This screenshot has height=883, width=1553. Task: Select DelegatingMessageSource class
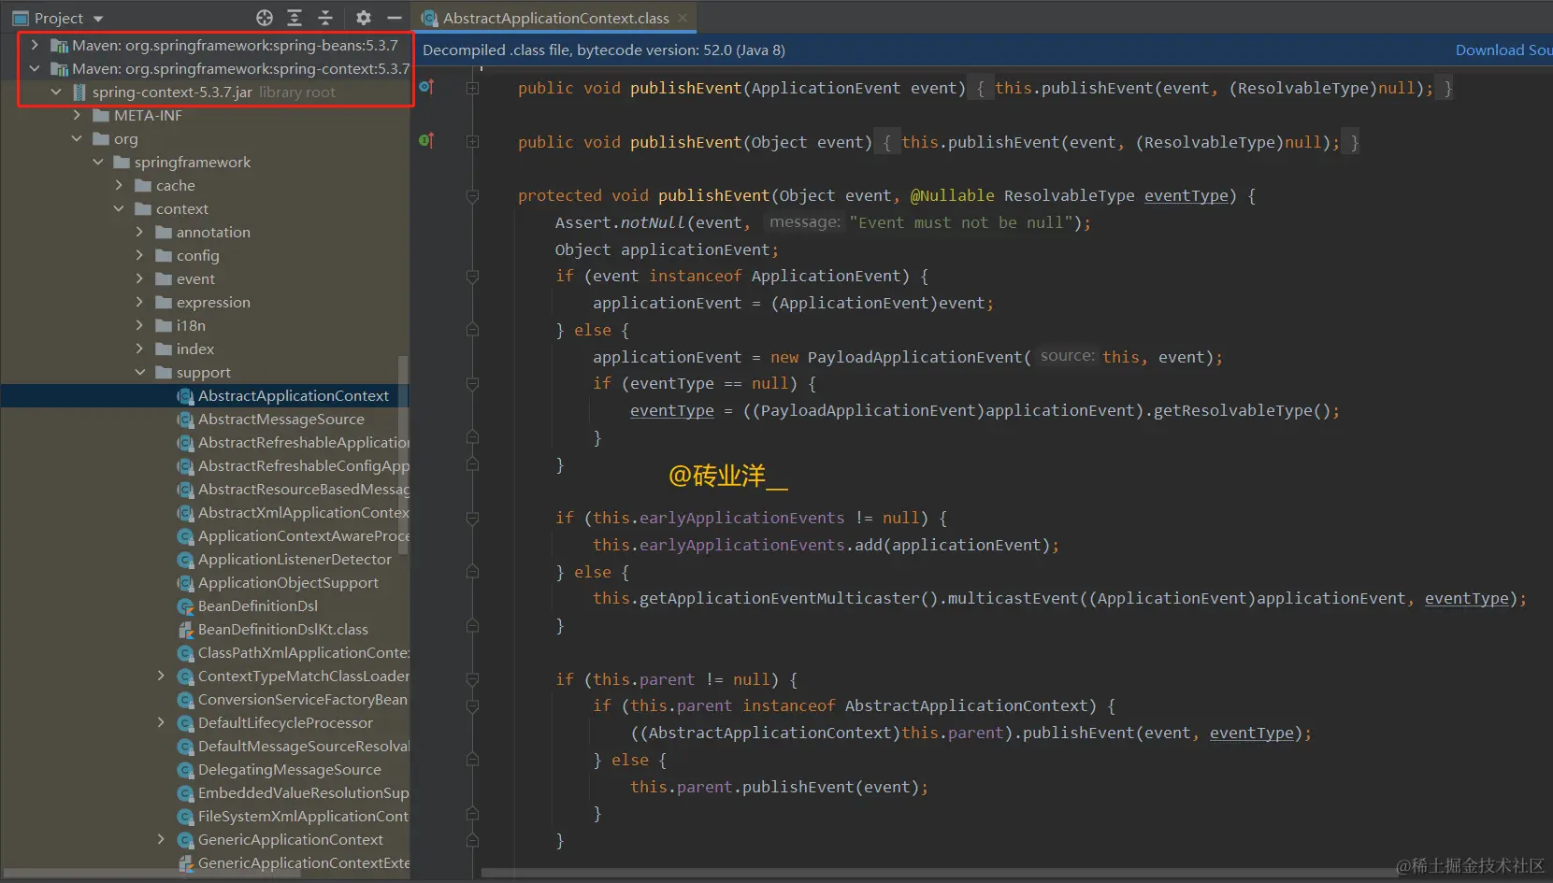tap(289, 769)
